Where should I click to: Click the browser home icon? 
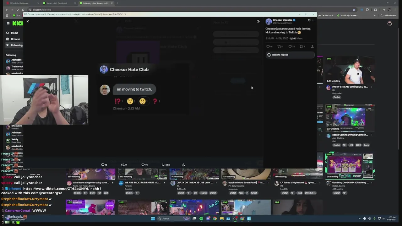tap(23, 10)
